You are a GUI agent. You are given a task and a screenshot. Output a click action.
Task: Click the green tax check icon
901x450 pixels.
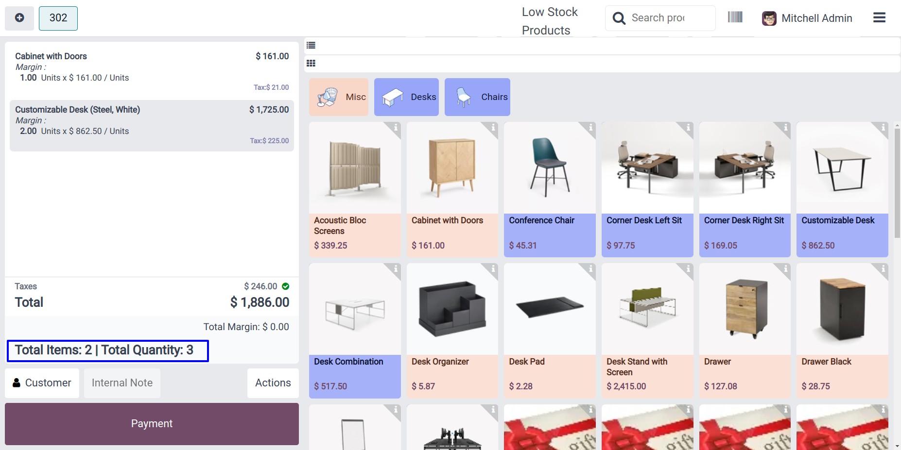pyautogui.click(x=286, y=286)
